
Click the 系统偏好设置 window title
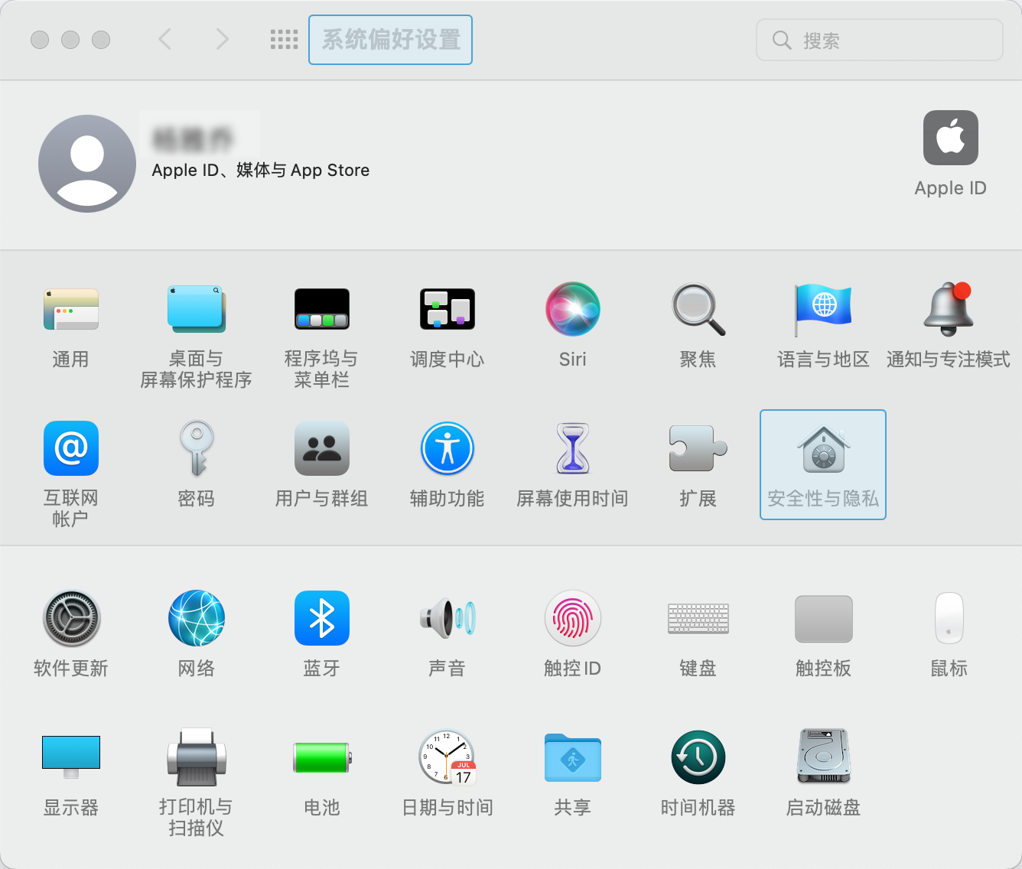391,40
